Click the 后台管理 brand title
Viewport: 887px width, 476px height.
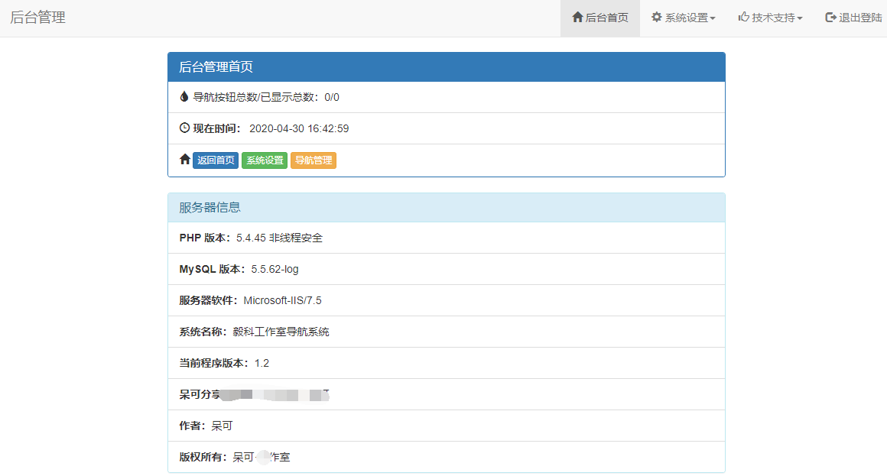click(38, 18)
